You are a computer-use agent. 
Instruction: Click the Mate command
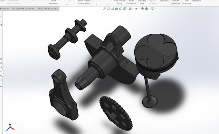(2, 1)
